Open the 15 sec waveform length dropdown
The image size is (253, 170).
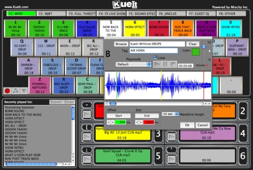point(170,114)
